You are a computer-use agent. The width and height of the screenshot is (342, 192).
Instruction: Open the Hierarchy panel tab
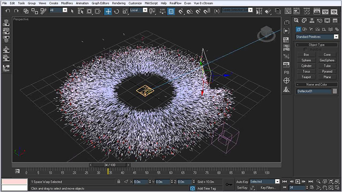pyautogui.click(x=312, y=20)
